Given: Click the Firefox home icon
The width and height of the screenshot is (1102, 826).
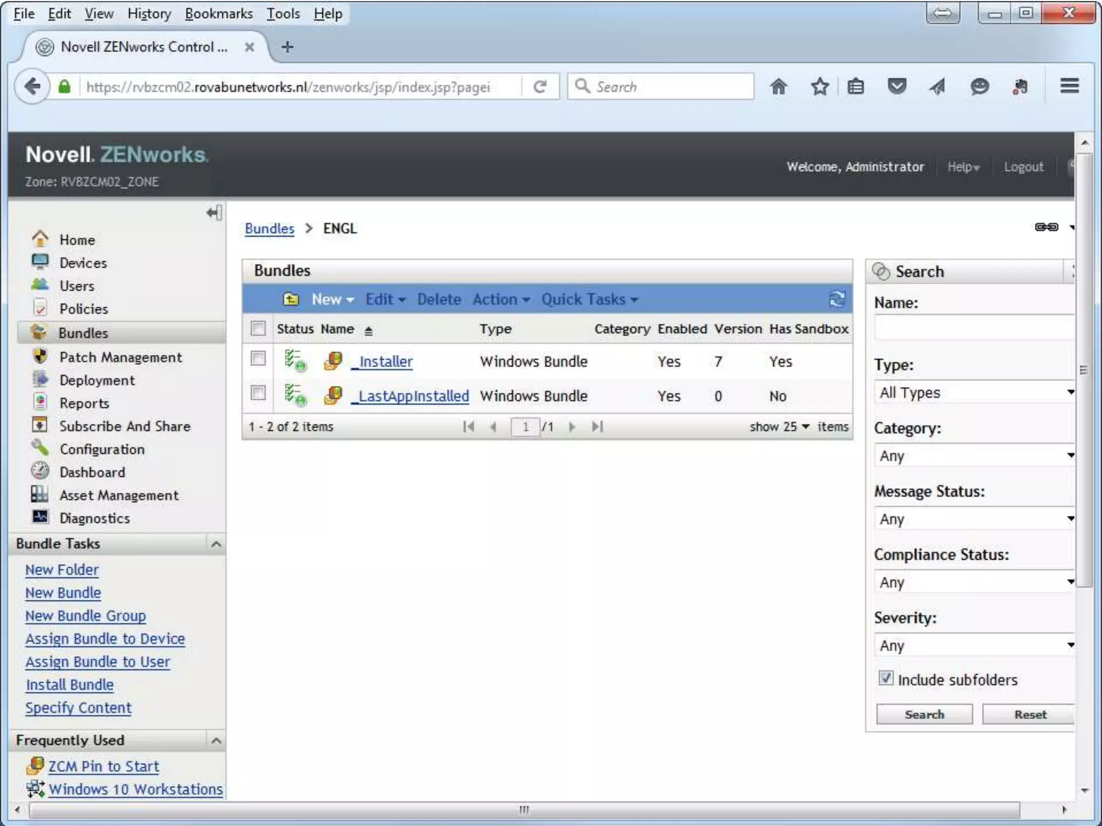Looking at the screenshot, I should [778, 87].
